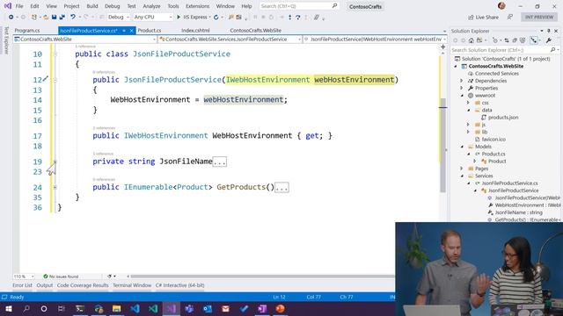This screenshot has height=316, width=563.
Task: Click the quick launch search magnifier icon
Action: coord(334,6)
